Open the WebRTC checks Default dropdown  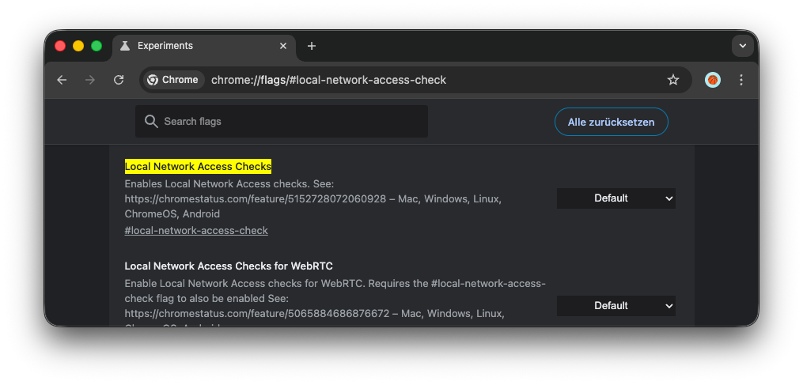[x=616, y=306]
